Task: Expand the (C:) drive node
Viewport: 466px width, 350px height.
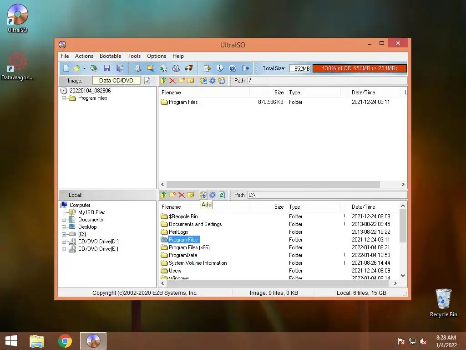Action: [x=64, y=234]
